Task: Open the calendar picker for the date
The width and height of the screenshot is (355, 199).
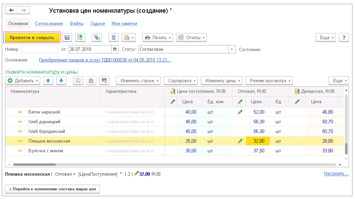Action: point(115,49)
